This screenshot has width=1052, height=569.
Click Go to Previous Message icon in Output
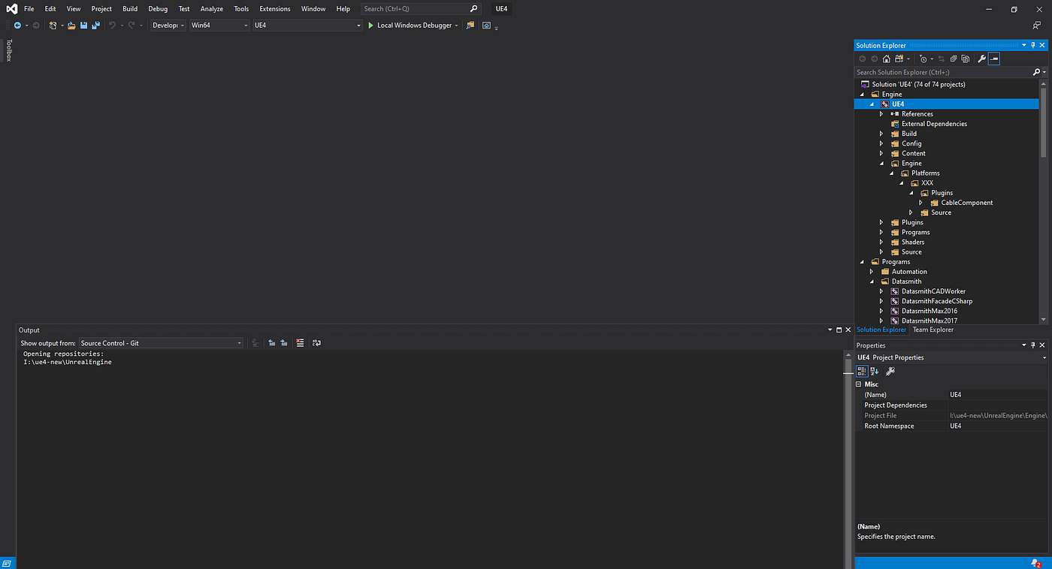click(x=271, y=343)
